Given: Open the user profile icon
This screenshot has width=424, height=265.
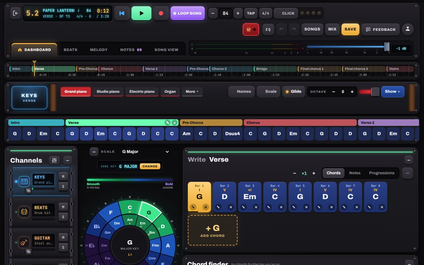Looking at the screenshot, I should [408, 29].
